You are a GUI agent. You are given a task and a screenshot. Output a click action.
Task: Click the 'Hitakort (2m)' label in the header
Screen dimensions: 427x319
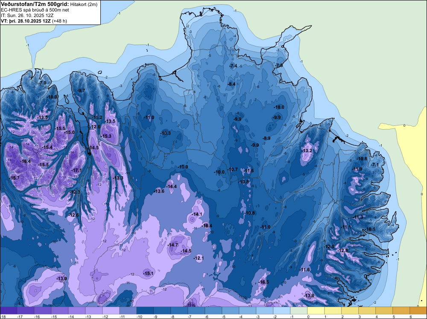tap(84, 4)
